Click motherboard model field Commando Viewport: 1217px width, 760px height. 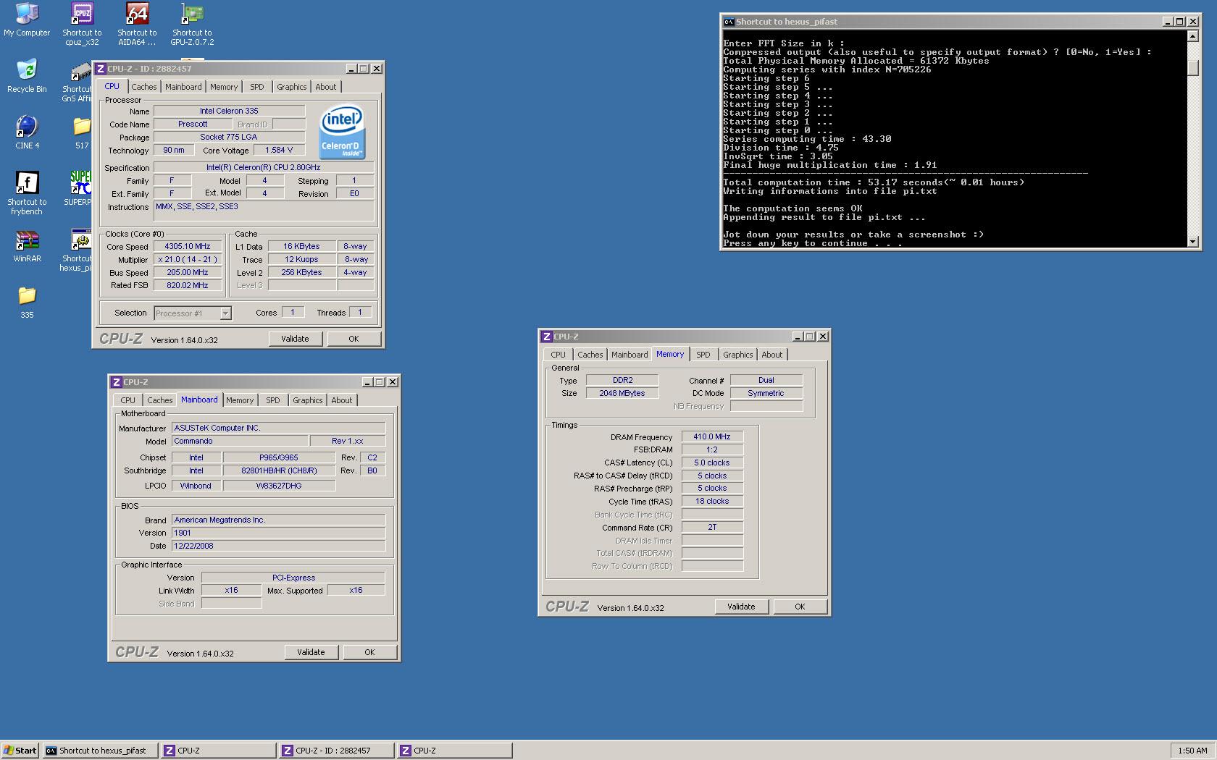240,442
